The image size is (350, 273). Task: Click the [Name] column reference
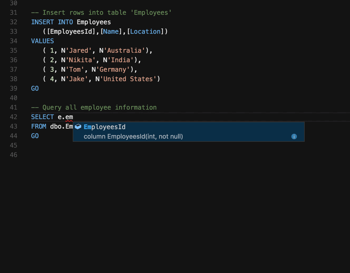(x=111, y=31)
